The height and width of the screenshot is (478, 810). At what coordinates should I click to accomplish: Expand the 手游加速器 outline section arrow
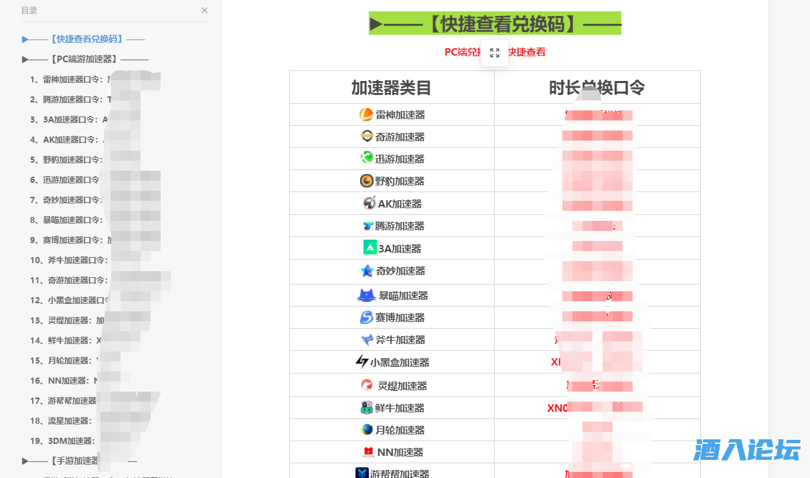(25, 461)
